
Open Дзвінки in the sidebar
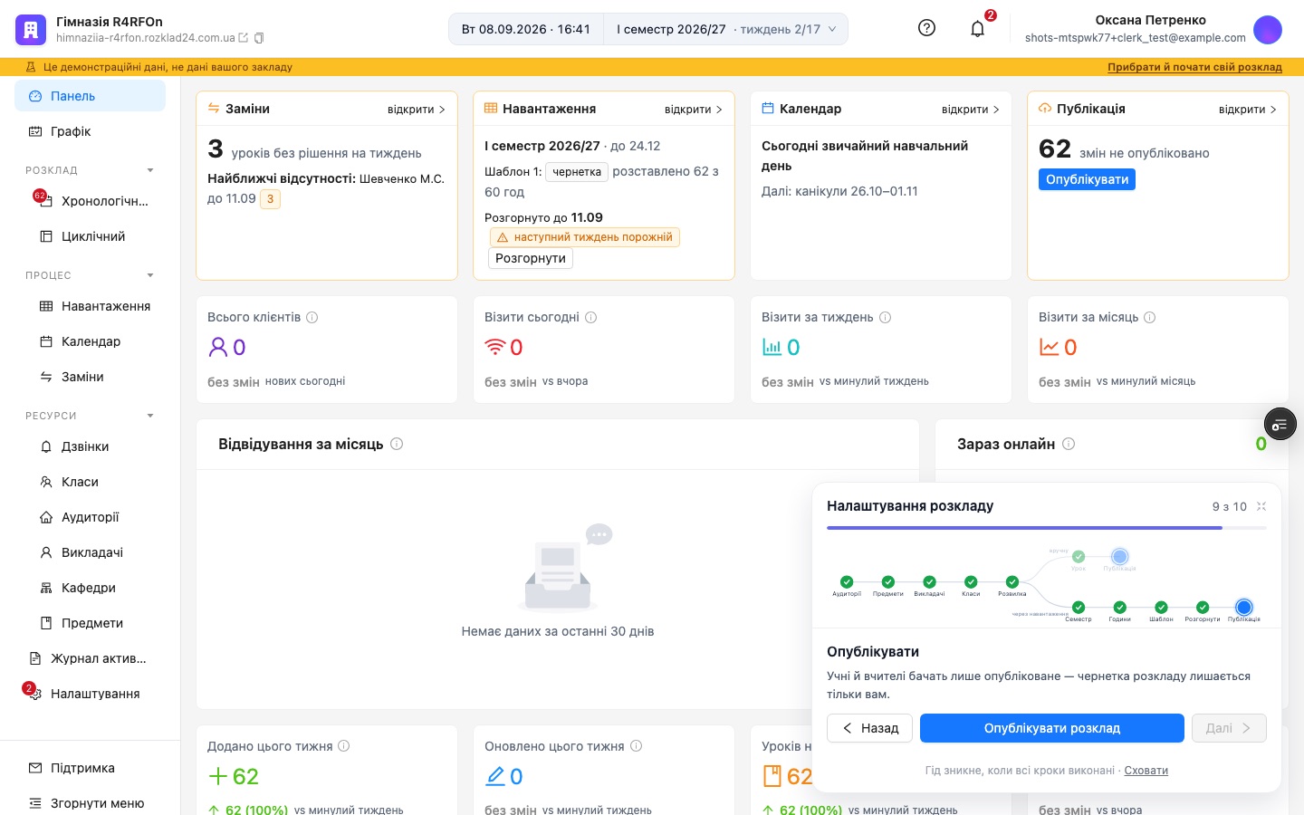click(90, 446)
